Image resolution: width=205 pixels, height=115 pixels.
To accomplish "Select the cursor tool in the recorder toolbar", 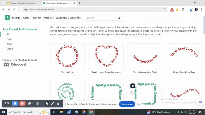I will coord(47,103).
